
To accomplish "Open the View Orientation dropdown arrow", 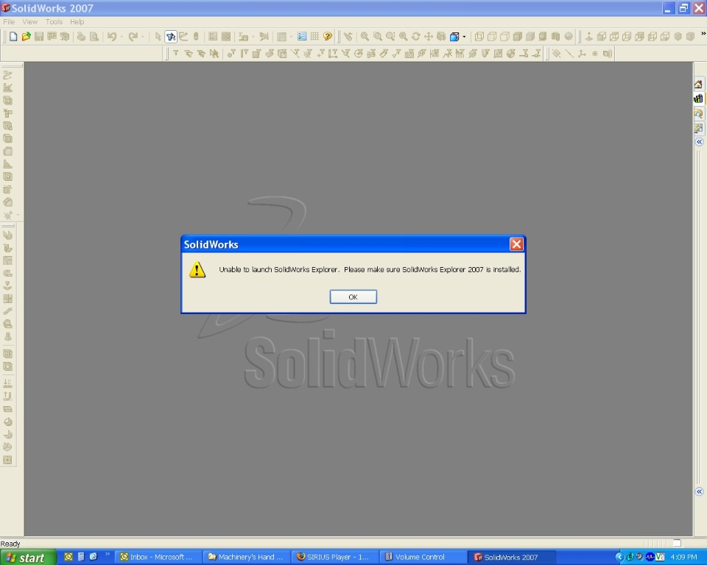I will (464, 37).
